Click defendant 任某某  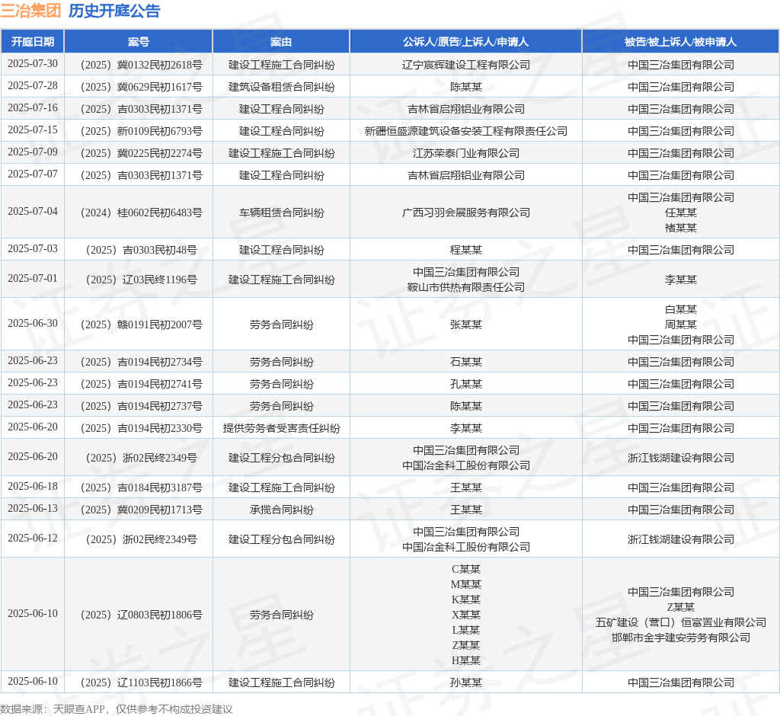[681, 213]
